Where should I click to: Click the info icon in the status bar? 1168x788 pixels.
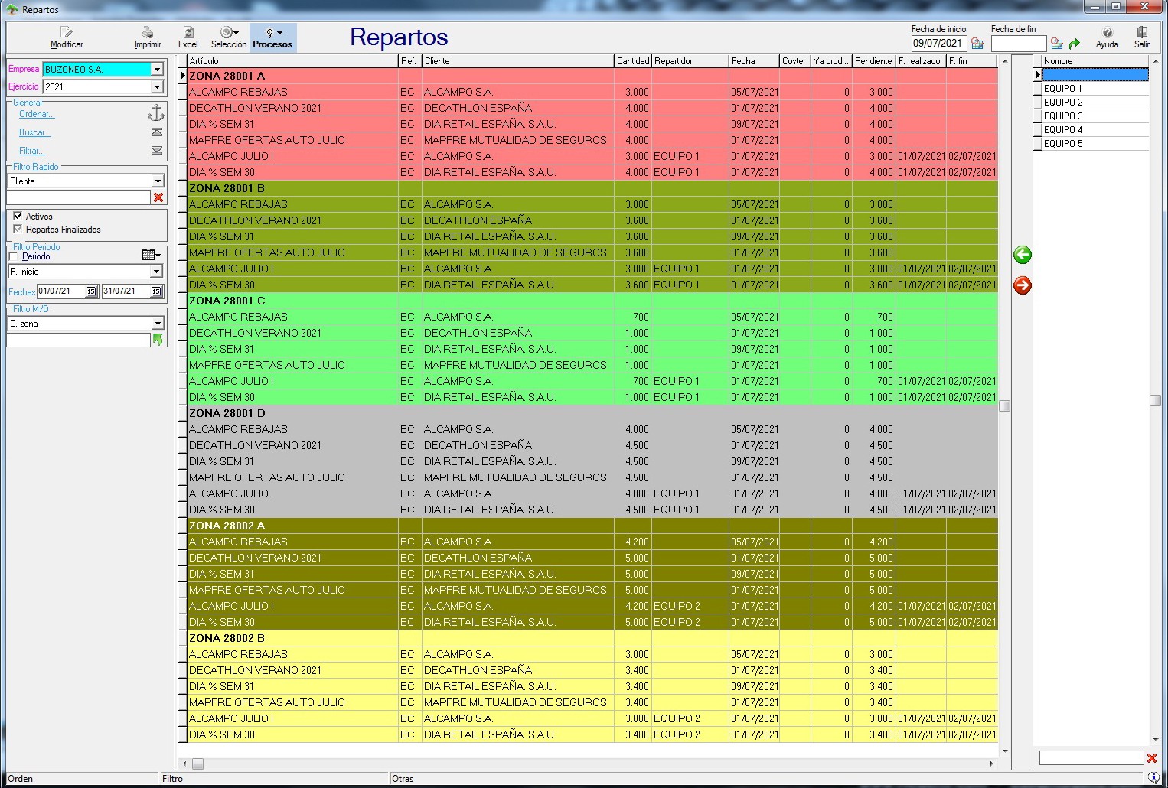click(1154, 778)
